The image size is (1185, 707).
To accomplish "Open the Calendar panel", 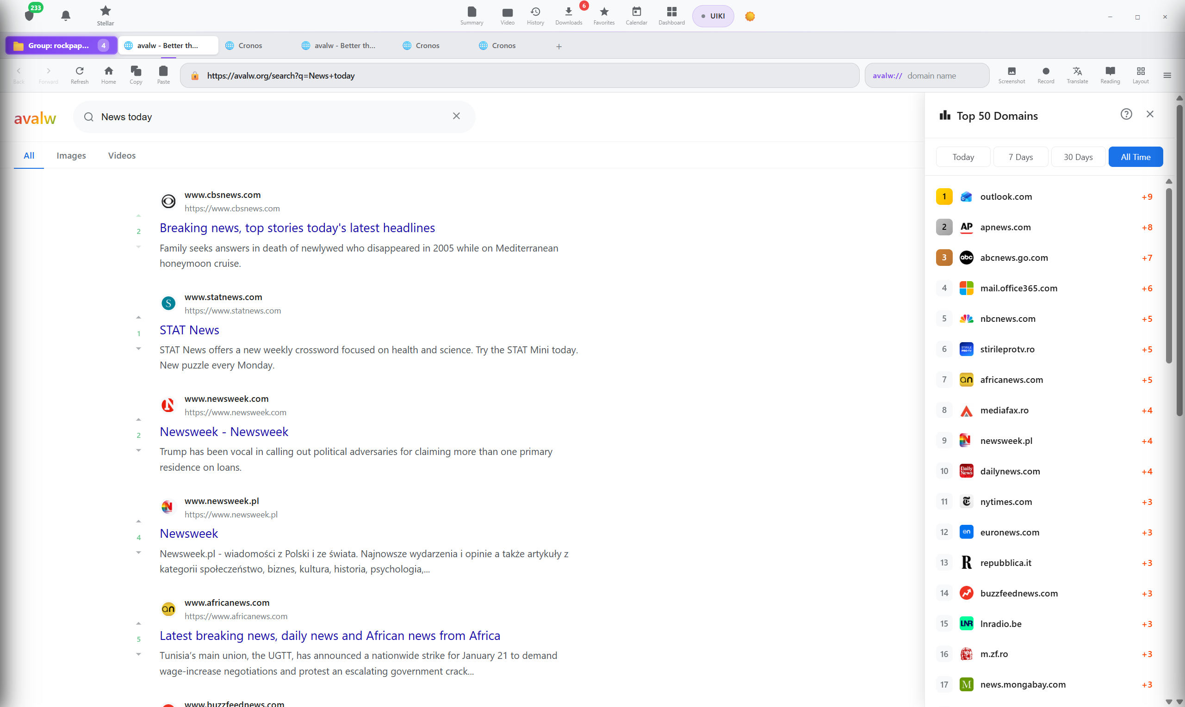I will pyautogui.click(x=636, y=15).
